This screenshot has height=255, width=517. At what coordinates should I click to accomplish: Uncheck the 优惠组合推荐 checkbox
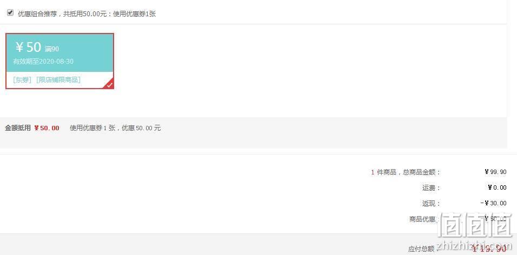[x=10, y=13]
